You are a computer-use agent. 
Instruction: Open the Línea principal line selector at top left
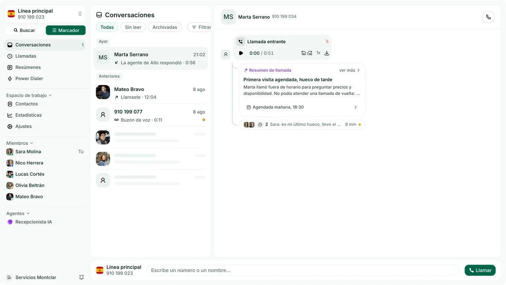click(x=45, y=14)
